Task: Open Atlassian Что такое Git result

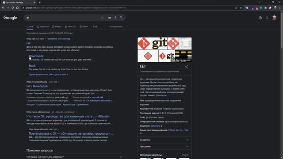Action: click(x=68, y=116)
